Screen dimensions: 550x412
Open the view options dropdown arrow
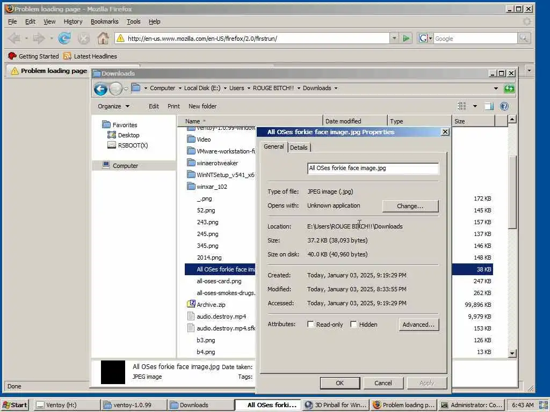click(475, 106)
